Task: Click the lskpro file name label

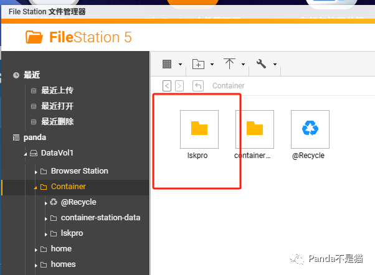Action: click(197, 156)
